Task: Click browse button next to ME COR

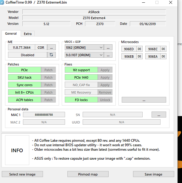Action: [51, 48]
